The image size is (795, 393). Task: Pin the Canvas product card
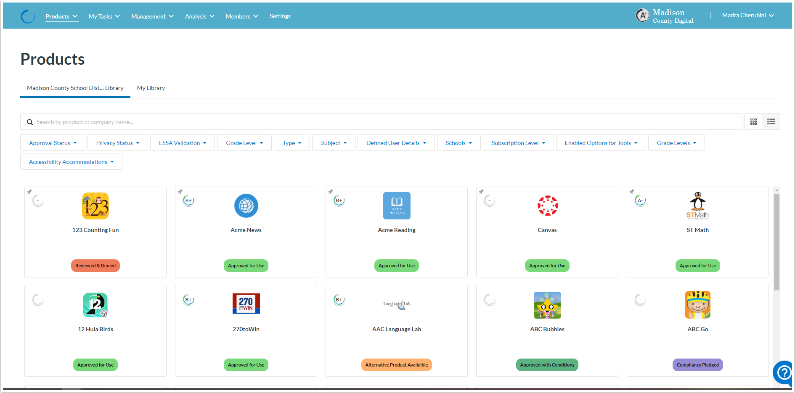481,192
